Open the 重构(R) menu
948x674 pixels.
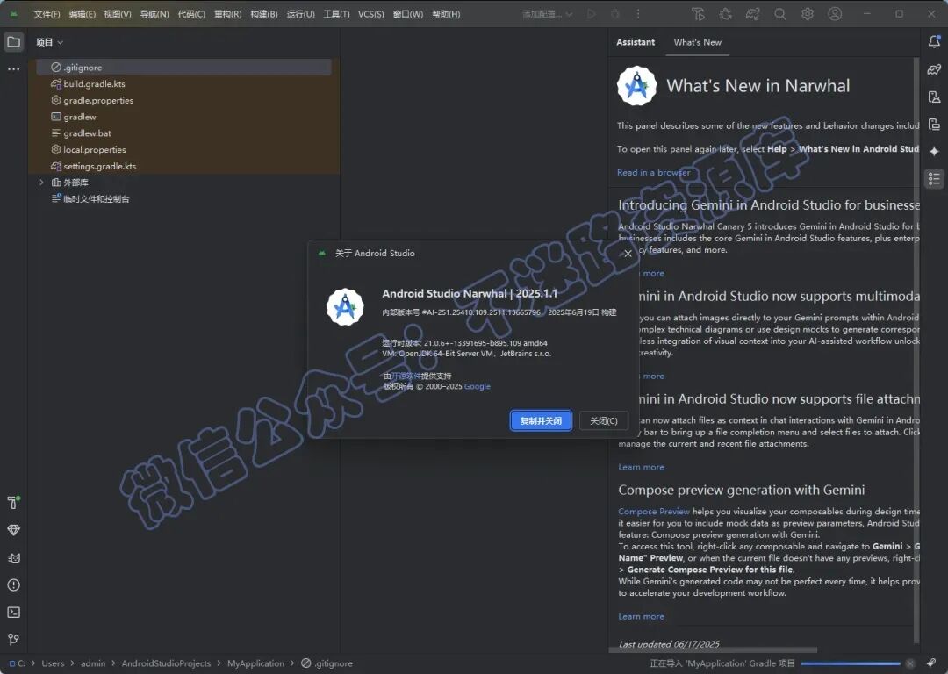pos(227,14)
